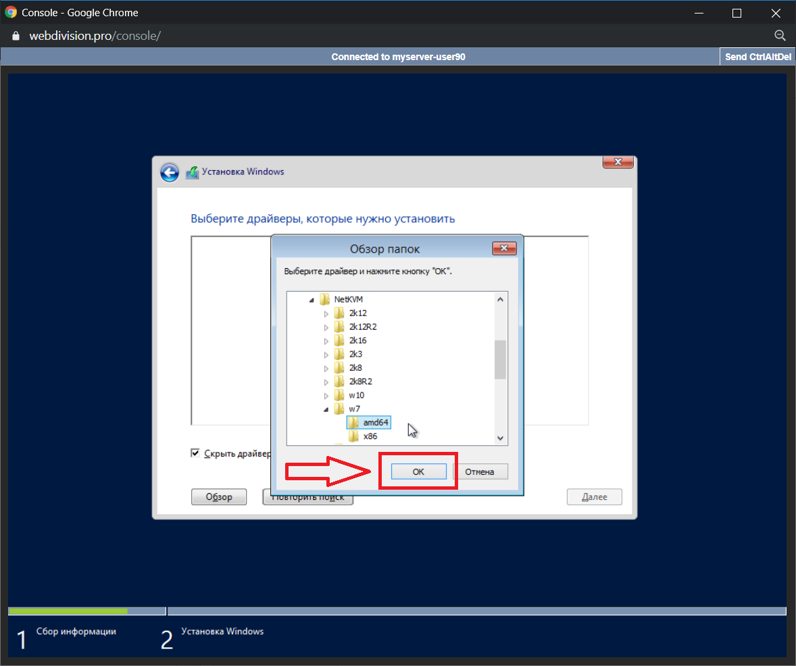The height and width of the screenshot is (666, 796).
Task: Expand the 2k8R2 folder tree arrow
Action: [326, 382]
